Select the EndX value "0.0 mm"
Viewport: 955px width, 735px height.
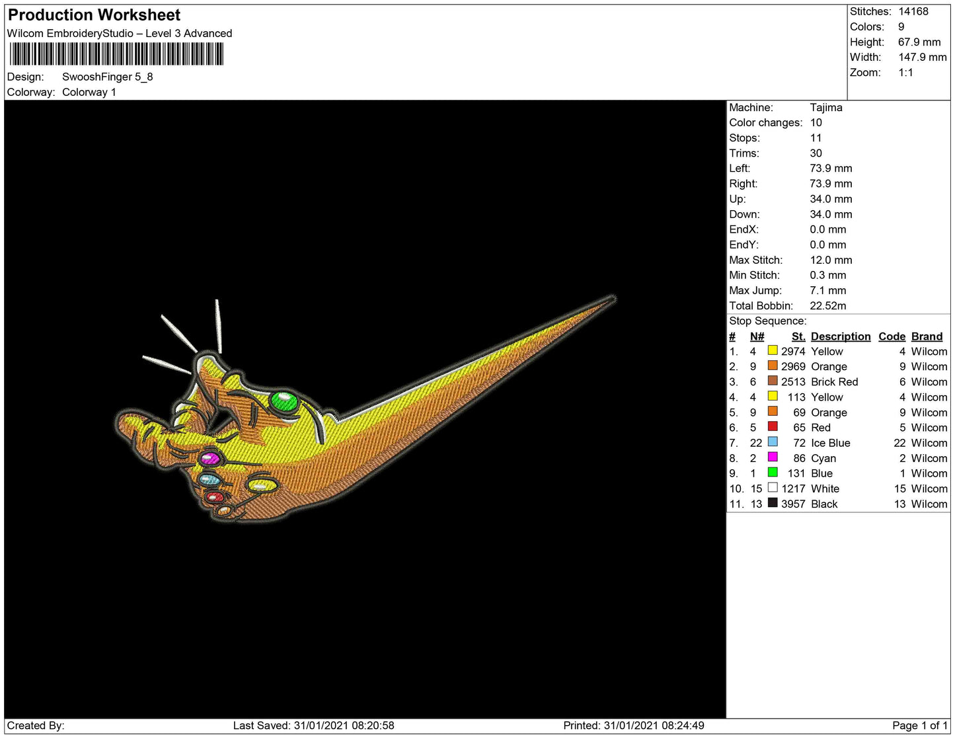click(x=828, y=229)
